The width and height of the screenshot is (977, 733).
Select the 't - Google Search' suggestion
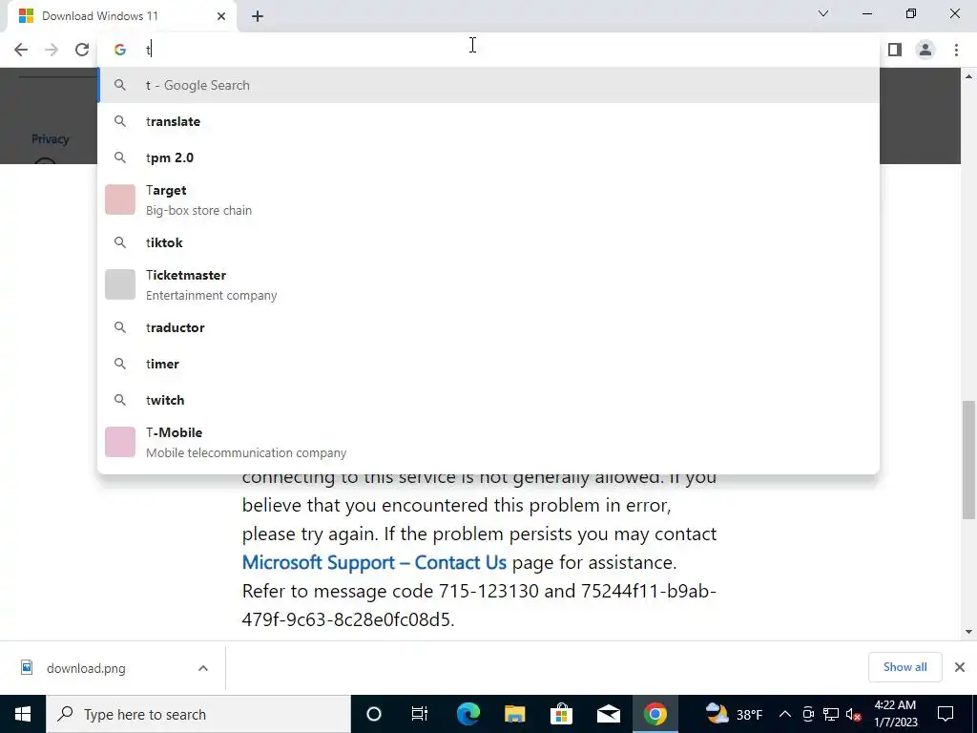coord(488,85)
